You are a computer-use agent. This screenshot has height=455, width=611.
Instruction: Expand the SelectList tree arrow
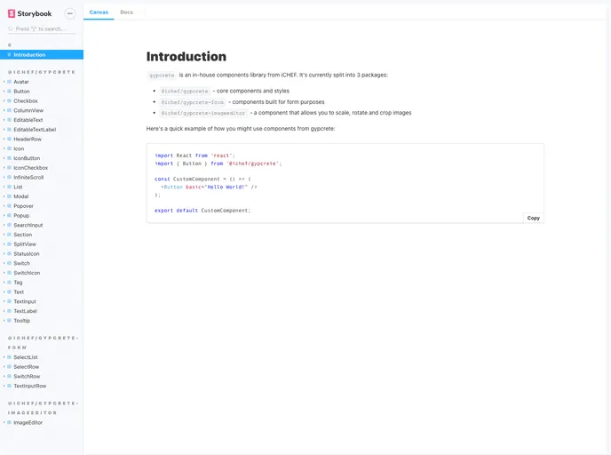pyautogui.click(x=4, y=357)
